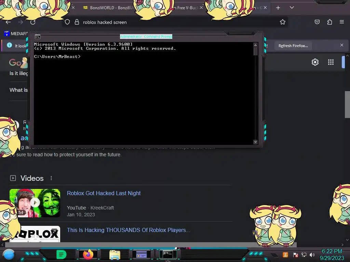Click the horizontal scrollbar at page bottom
Screen dimensions: 350x262
(x=151, y=245)
